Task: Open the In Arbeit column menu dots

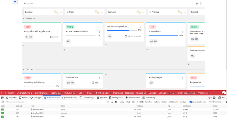Action: tap(102, 12)
